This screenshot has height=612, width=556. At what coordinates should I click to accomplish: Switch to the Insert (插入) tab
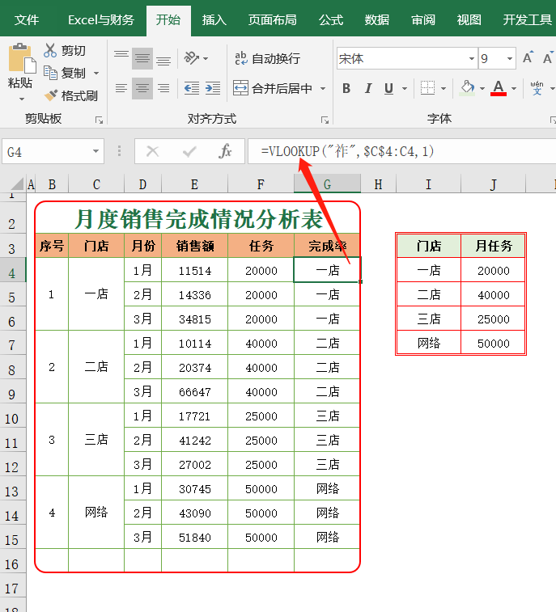coord(214,19)
